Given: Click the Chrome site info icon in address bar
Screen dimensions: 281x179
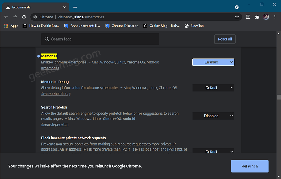Looking at the screenshot, I should click(x=35, y=17).
